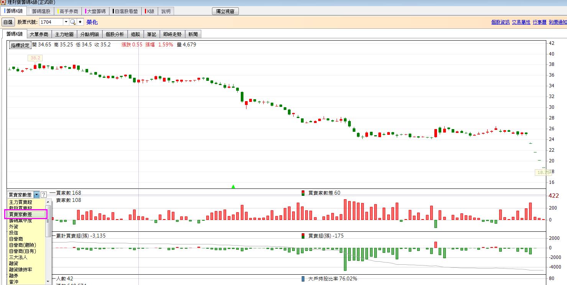Click the plus icon next to search

(80, 22)
